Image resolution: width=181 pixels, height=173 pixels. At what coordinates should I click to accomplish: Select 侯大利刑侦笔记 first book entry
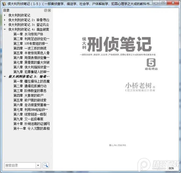pos(19,15)
